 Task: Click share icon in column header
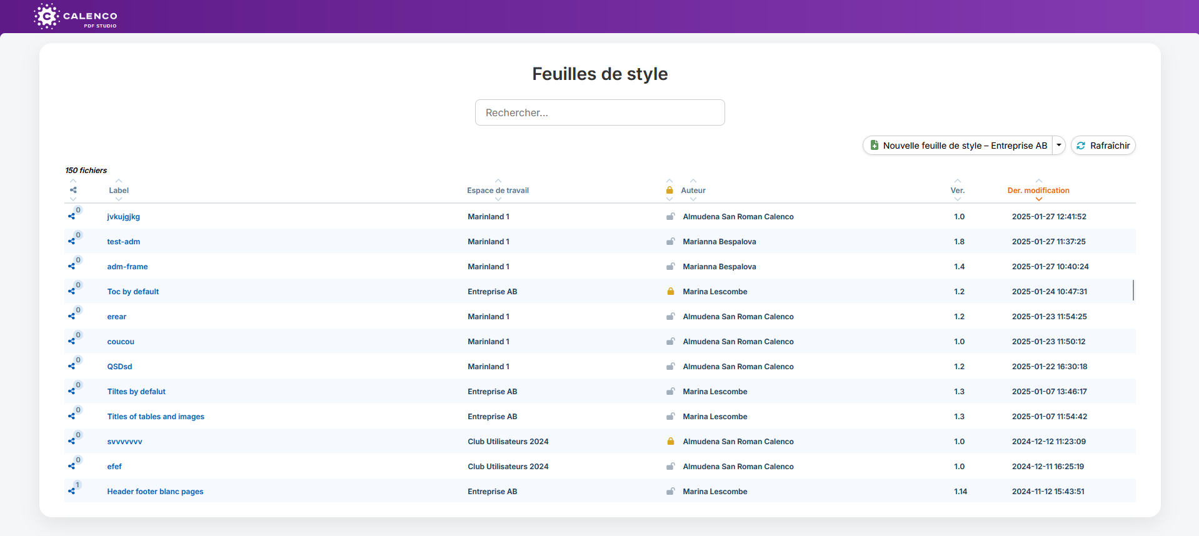pyautogui.click(x=73, y=190)
